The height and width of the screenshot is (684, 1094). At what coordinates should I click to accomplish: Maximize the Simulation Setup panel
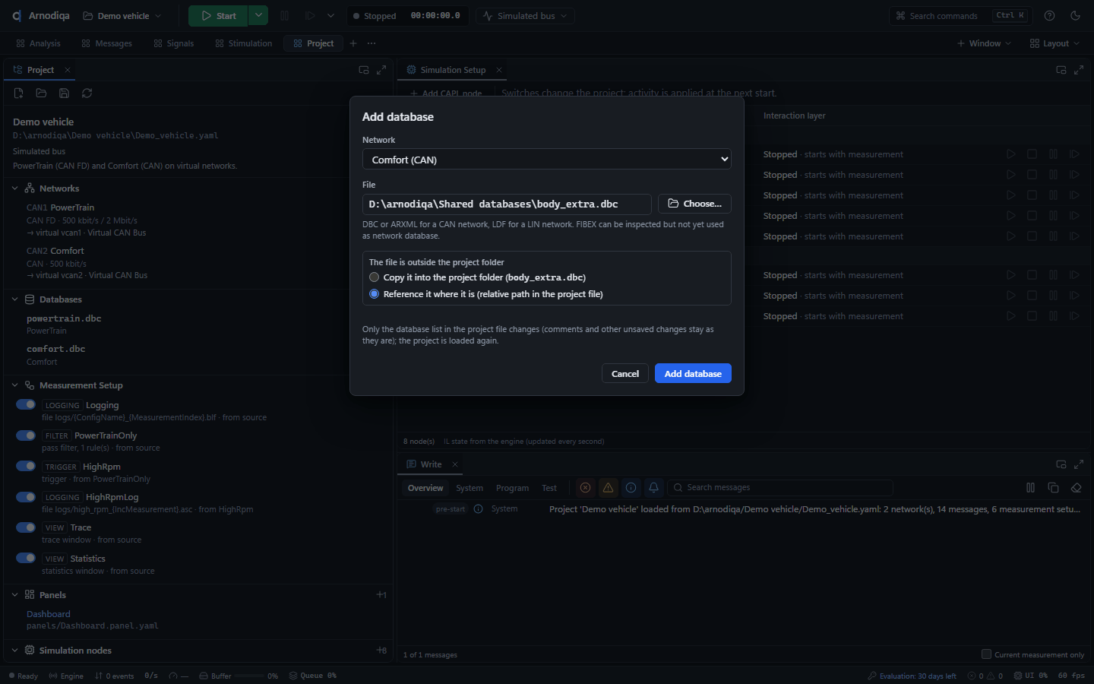tap(1079, 70)
